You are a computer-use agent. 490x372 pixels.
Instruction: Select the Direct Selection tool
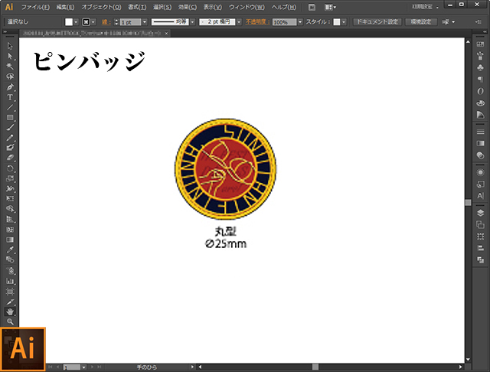click(x=10, y=56)
